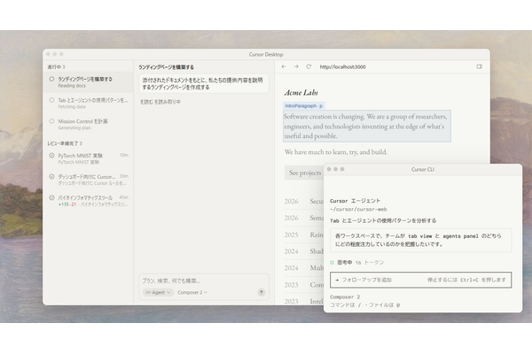This screenshot has height=354, width=532.
Task: Open the Tab and agent usage task
Action: (87, 103)
